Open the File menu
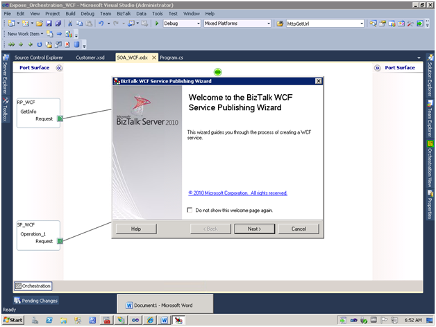Viewport: 436px width, 327px height. (x=8, y=14)
